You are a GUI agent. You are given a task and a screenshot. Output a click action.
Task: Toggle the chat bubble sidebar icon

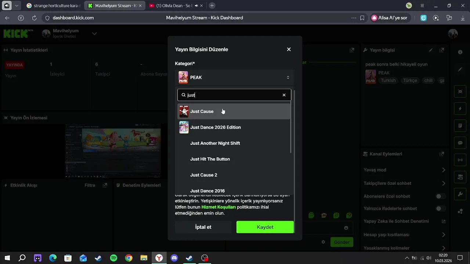click(x=460, y=143)
